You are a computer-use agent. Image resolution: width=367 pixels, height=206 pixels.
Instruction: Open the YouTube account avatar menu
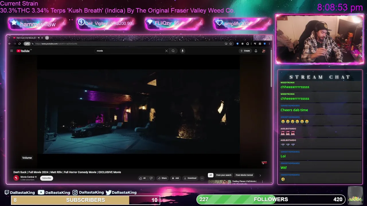pos(263,51)
